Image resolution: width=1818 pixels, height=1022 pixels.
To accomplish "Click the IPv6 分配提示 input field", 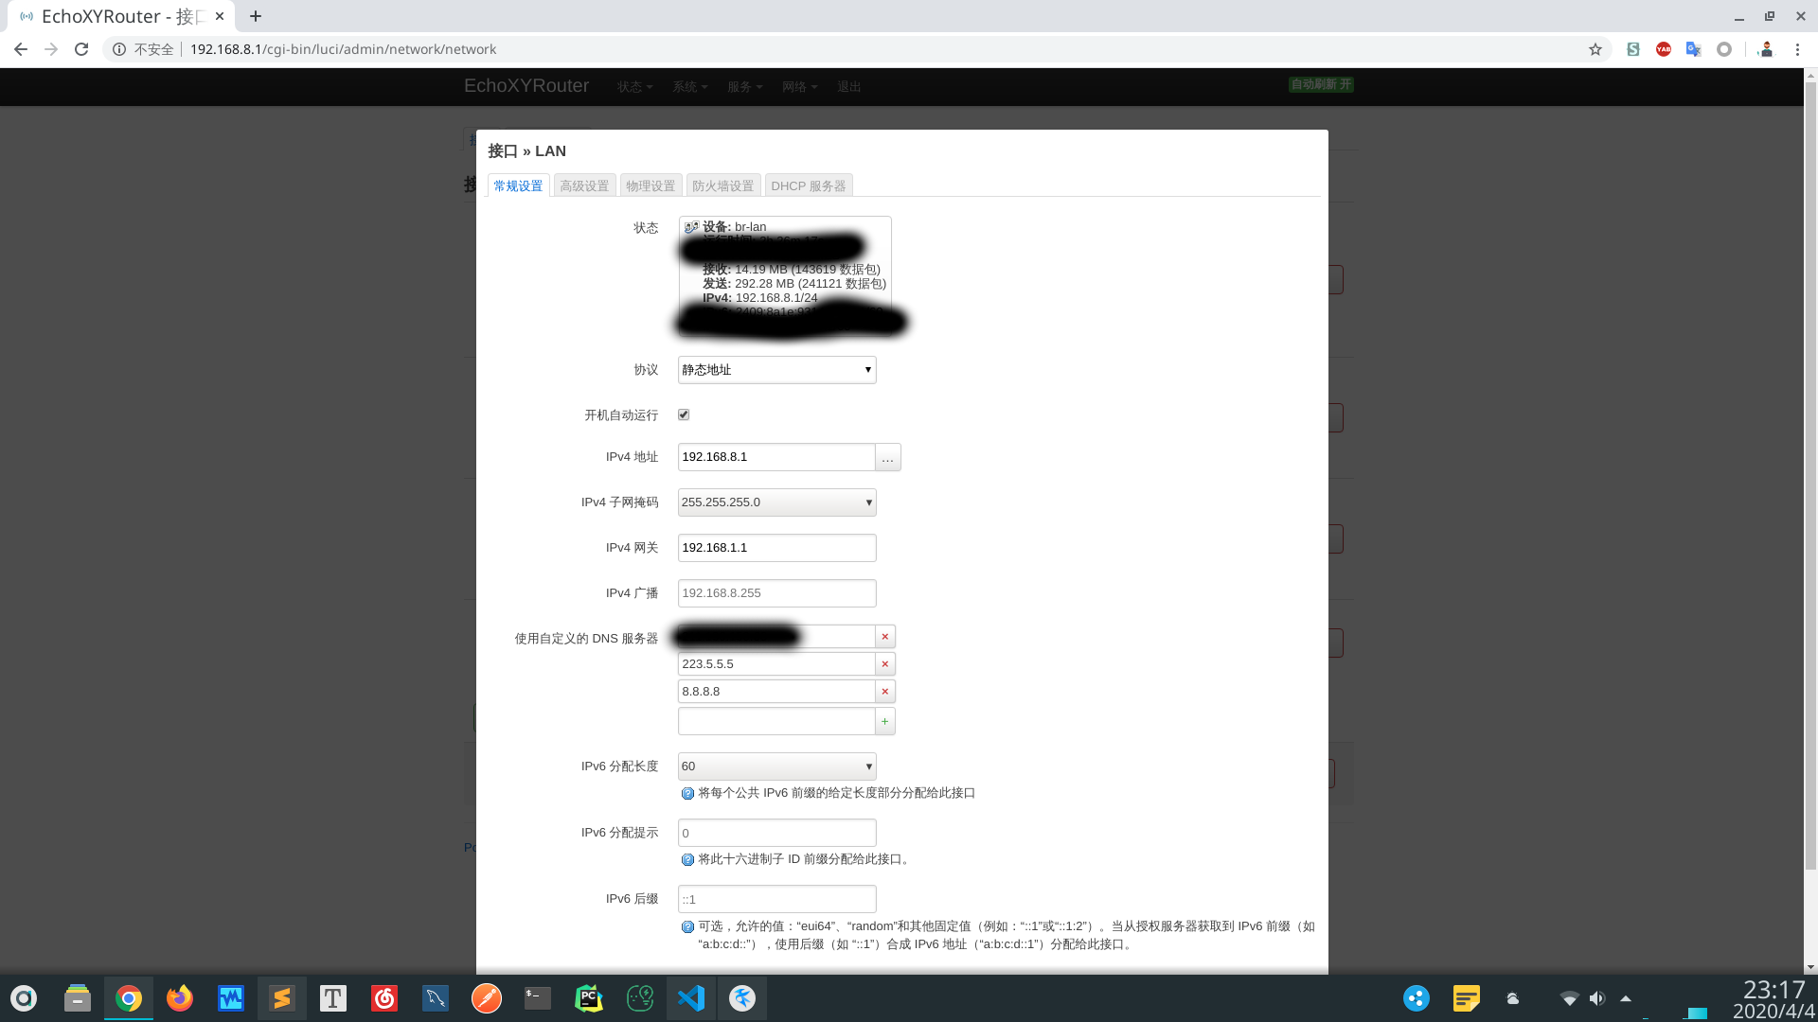I will point(776,833).
